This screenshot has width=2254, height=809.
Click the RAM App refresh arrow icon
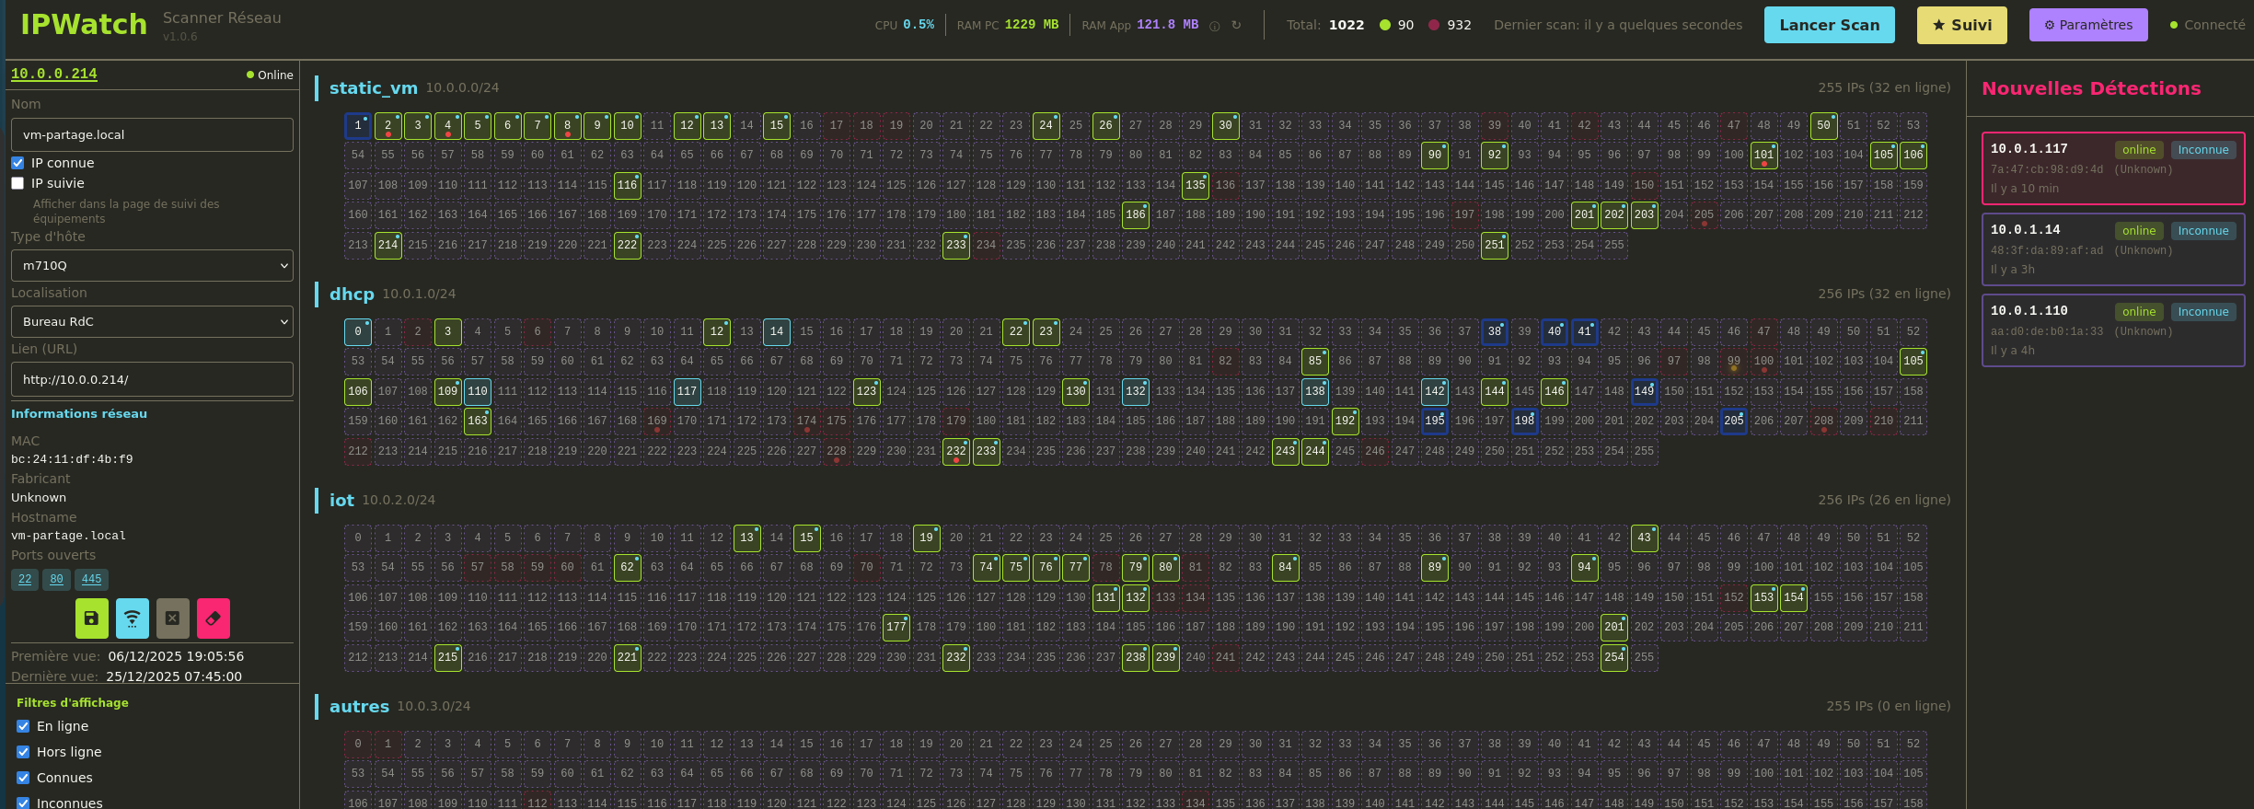click(1236, 26)
